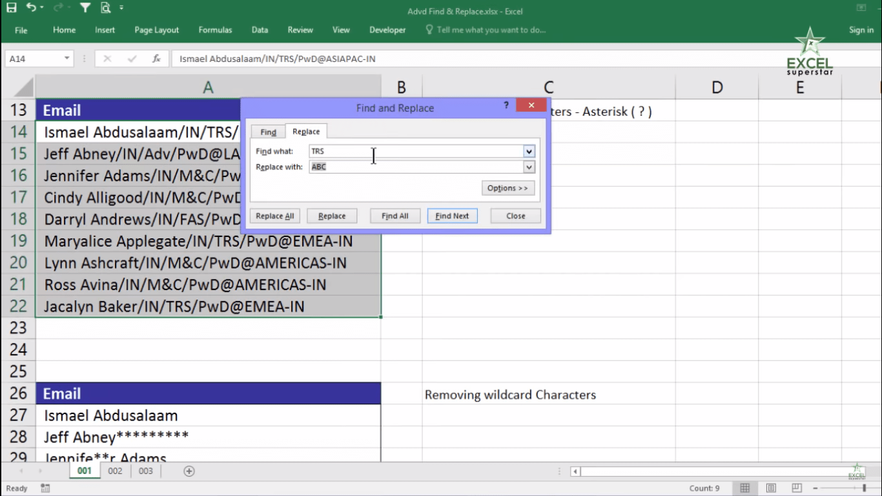Switch to the Find tab in dialog
Viewport: 882px width, 496px height.
click(x=267, y=131)
